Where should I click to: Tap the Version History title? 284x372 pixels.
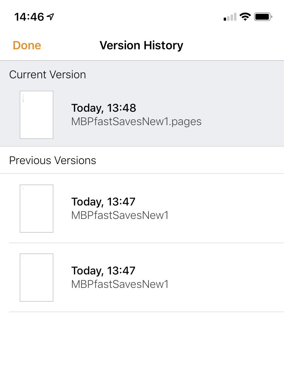pyautogui.click(x=141, y=45)
